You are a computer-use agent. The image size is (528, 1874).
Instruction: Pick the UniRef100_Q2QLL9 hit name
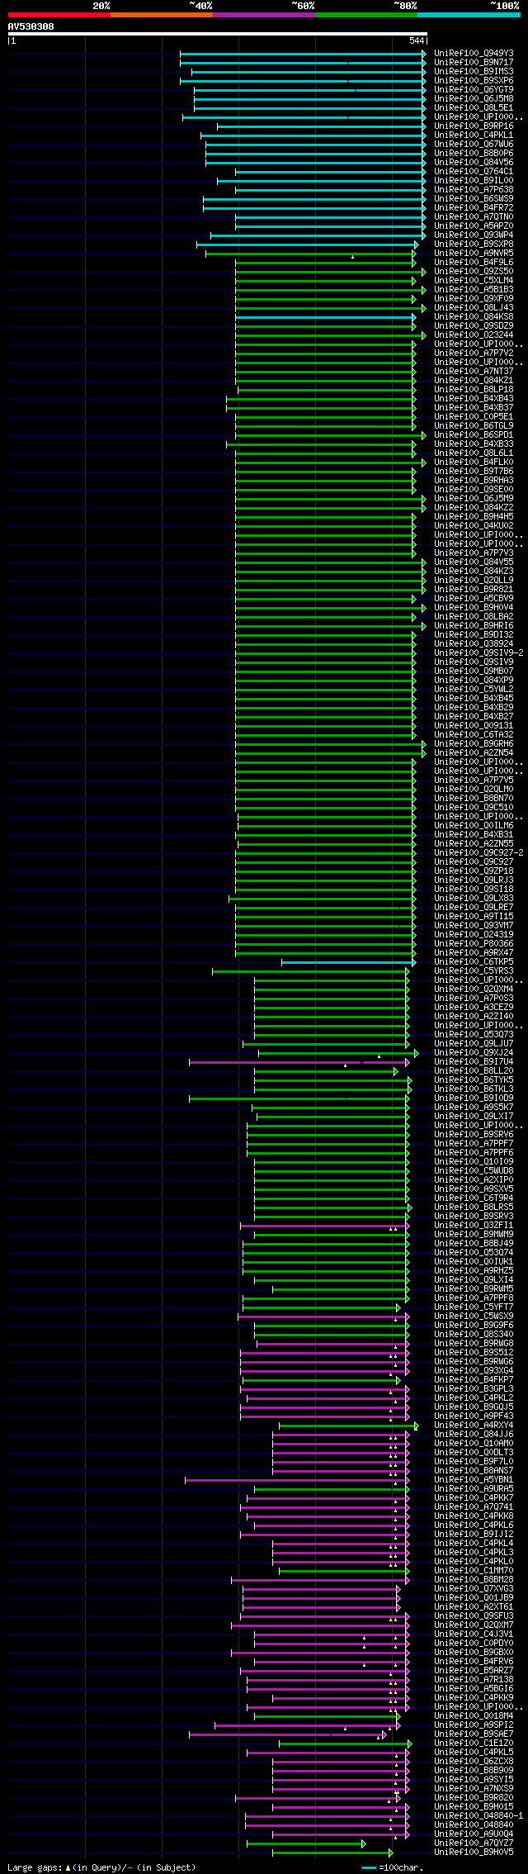click(474, 580)
